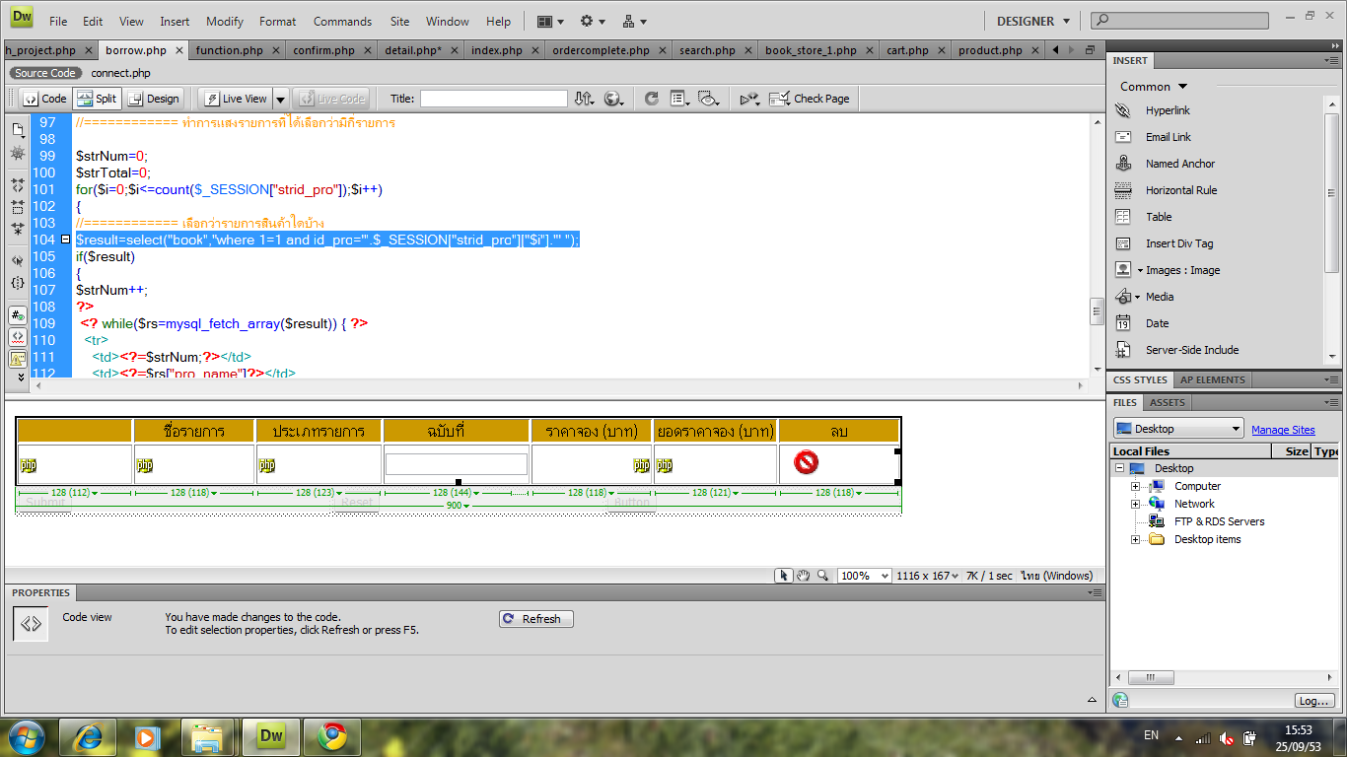
Task: Show the Code Navigator
Action: [x=18, y=154]
